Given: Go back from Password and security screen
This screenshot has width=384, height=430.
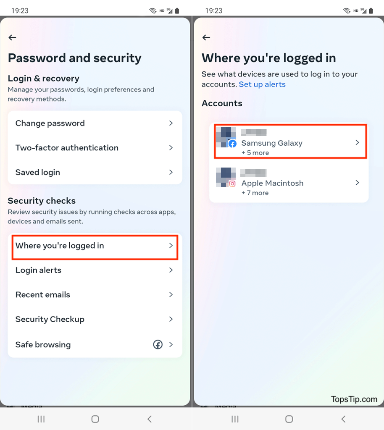Looking at the screenshot, I should [x=12, y=37].
